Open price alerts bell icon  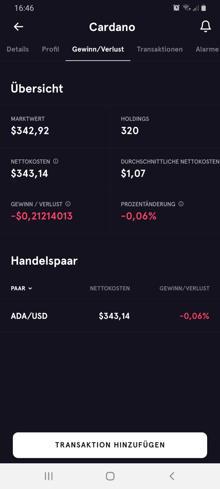click(205, 27)
